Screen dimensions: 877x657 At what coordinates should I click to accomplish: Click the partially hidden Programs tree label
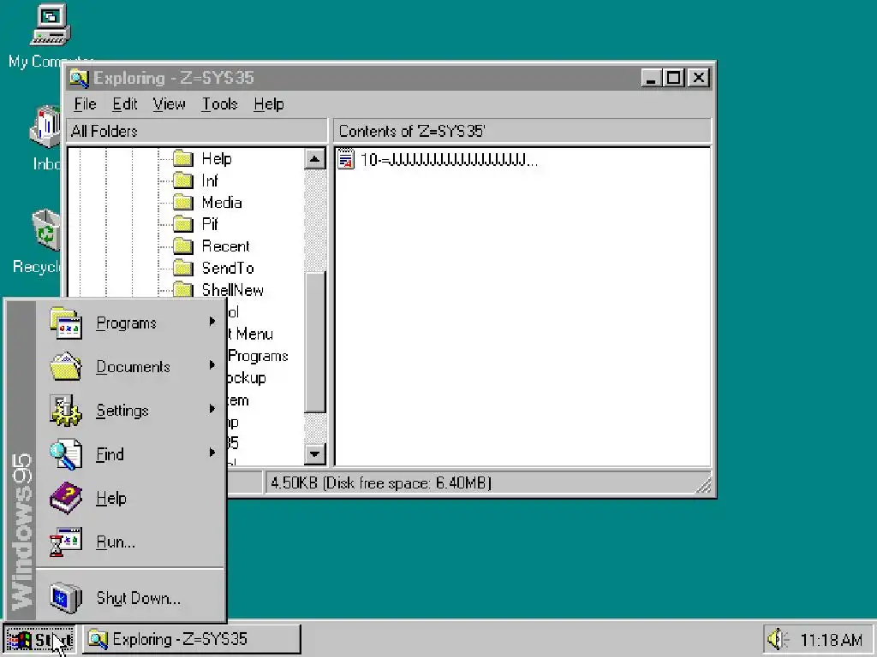pos(258,356)
